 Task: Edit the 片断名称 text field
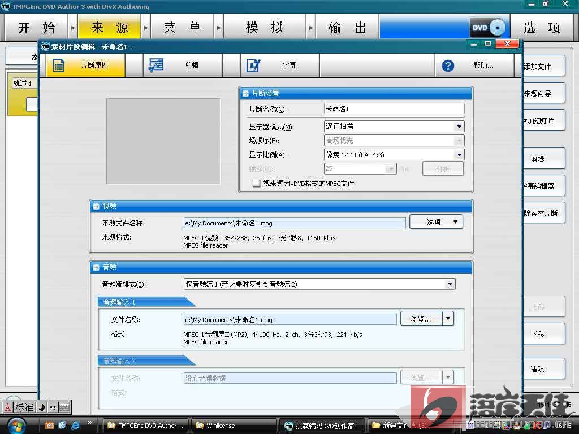tap(394, 109)
